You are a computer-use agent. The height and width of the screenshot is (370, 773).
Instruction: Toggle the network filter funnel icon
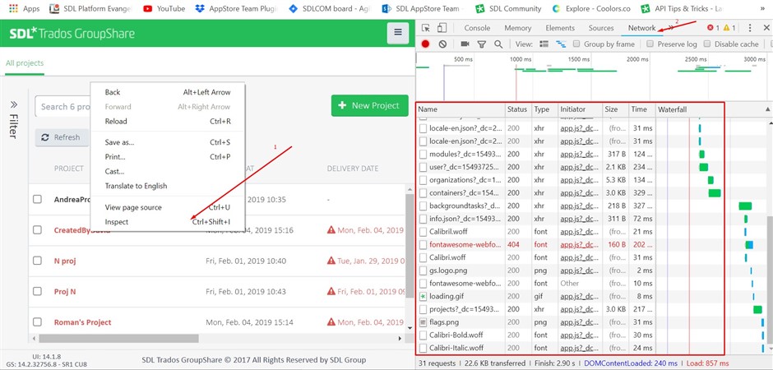click(482, 44)
